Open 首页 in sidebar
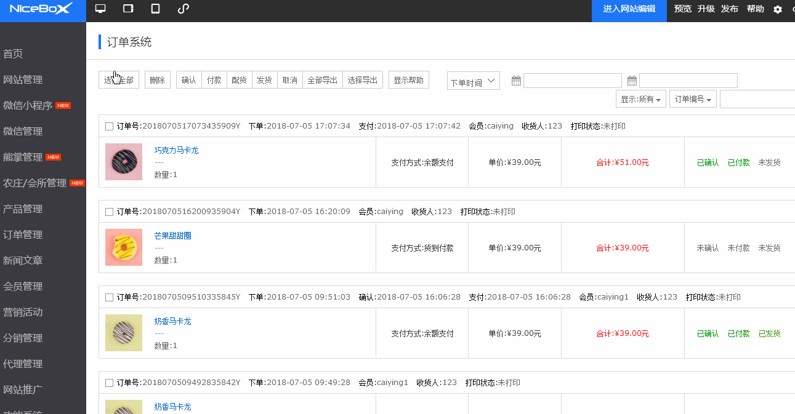Viewport: 795px width, 414px height. (13, 54)
